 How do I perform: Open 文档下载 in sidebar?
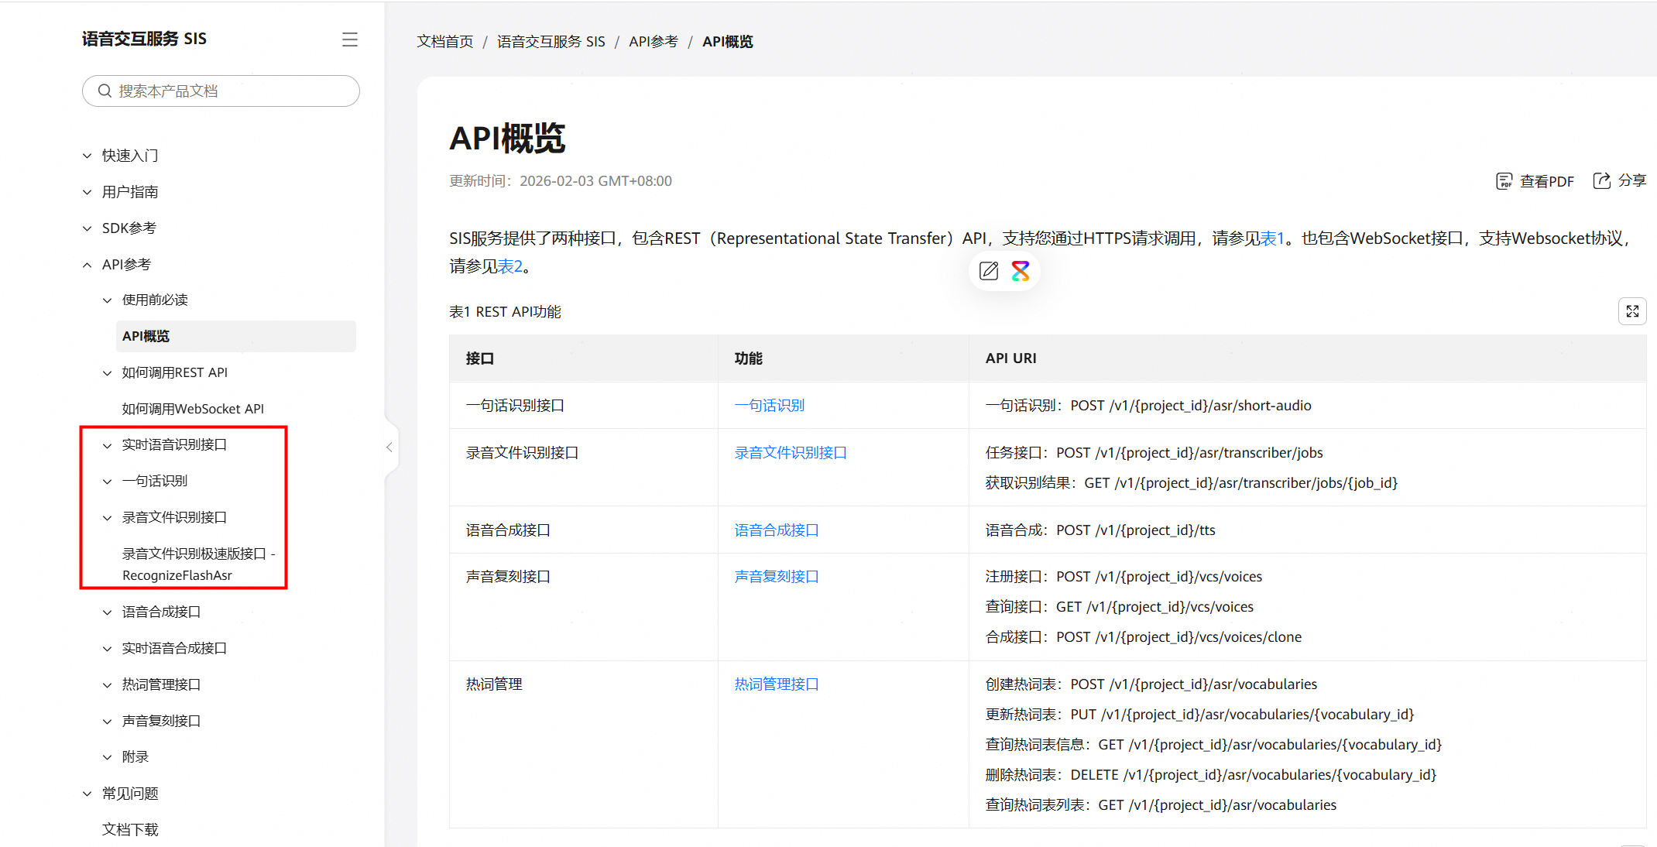130,829
